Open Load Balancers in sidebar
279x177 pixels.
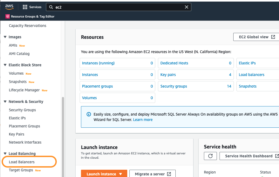22,162
